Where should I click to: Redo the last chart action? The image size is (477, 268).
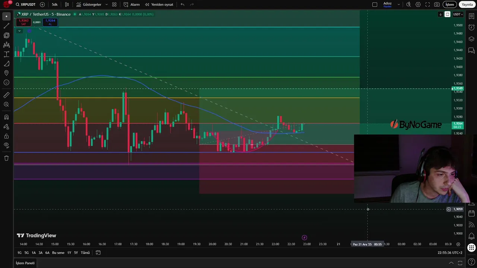192,4
